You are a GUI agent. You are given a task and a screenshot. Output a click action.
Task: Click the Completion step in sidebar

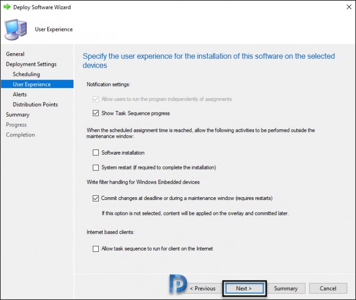tap(20, 135)
